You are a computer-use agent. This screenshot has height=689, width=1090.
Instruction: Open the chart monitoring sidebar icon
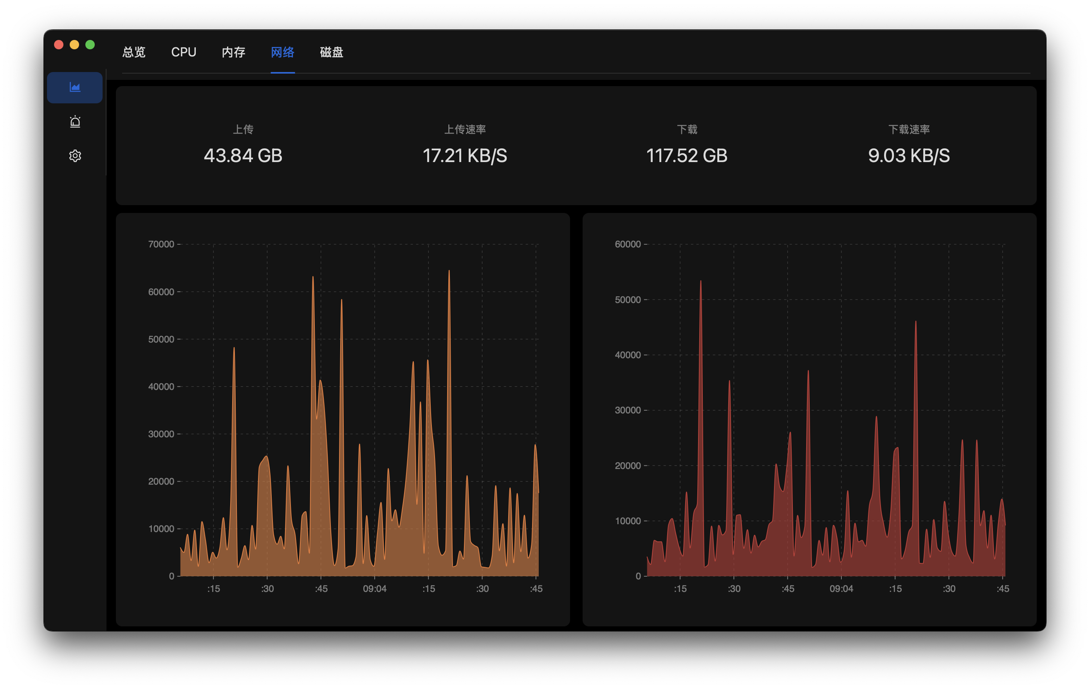(x=75, y=87)
